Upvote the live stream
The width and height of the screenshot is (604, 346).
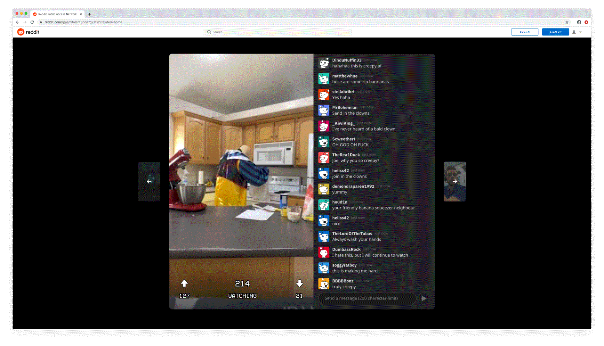pyautogui.click(x=184, y=284)
